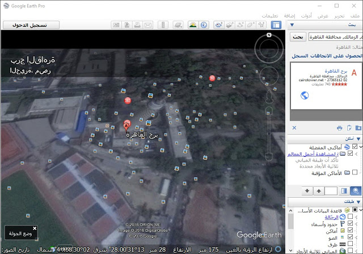Toggle the places opacity slider button
The height and width of the screenshot is (254, 363).
click(x=344, y=191)
